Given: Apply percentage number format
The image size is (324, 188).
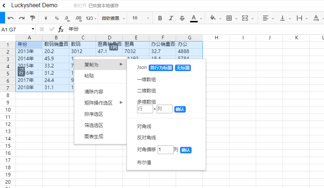Looking at the screenshot, I should 57,18.
